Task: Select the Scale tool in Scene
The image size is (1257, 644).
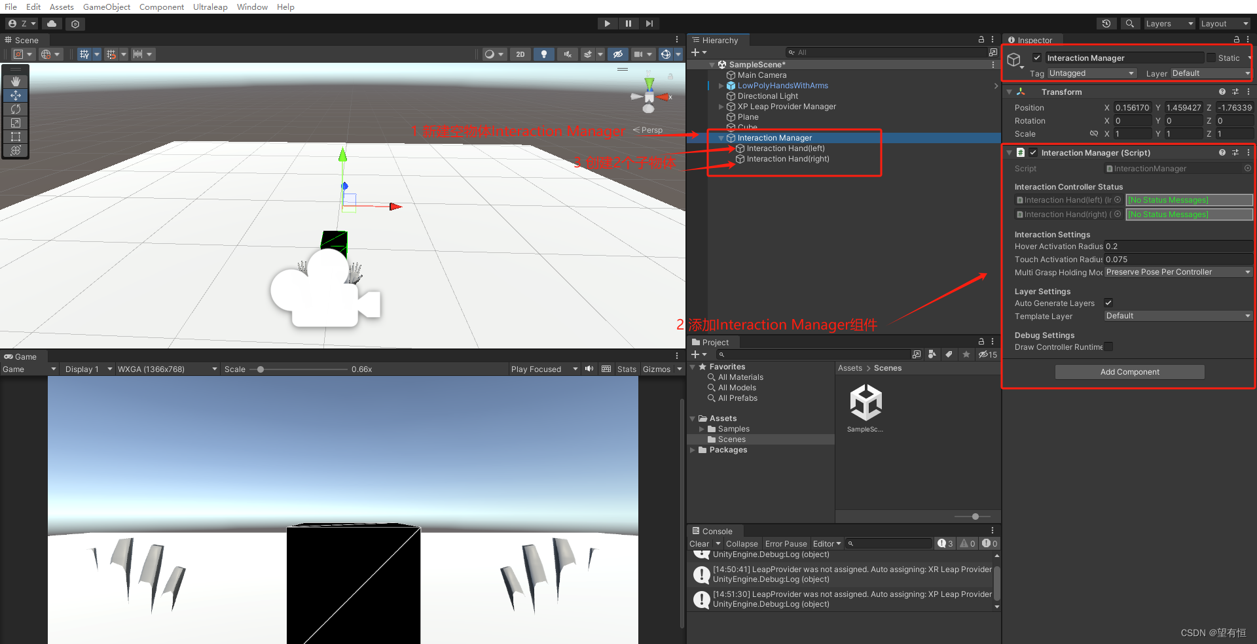Action: click(x=16, y=123)
